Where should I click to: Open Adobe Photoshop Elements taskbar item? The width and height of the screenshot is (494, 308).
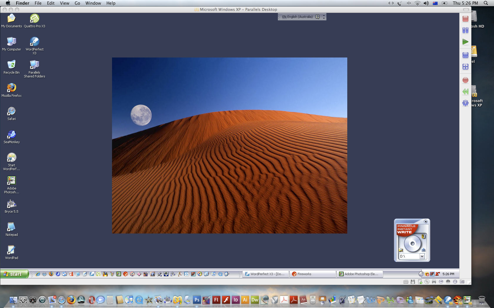[x=359, y=274]
